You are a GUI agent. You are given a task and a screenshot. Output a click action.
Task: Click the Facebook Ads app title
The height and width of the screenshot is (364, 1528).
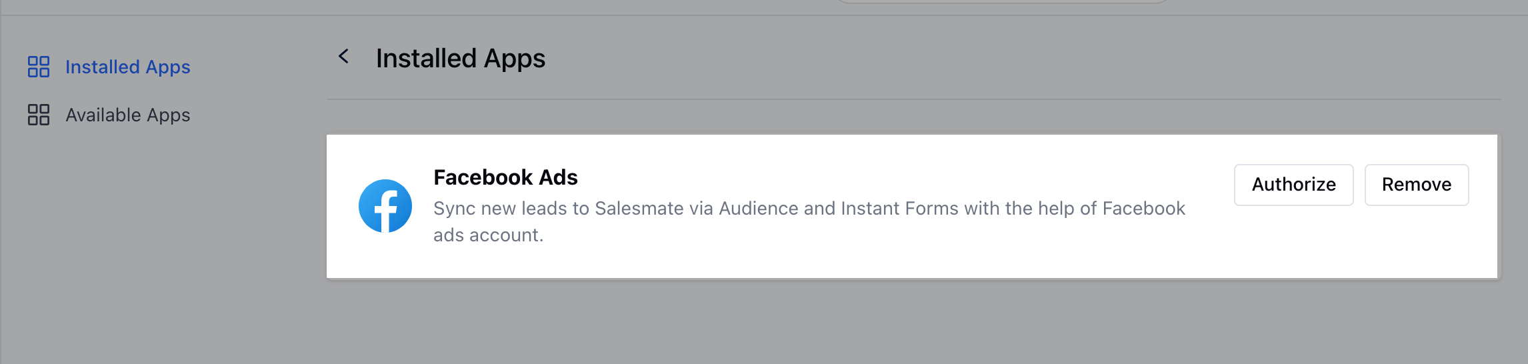point(505,177)
